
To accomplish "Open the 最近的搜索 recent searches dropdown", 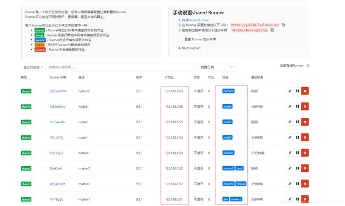I will click(x=33, y=67).
